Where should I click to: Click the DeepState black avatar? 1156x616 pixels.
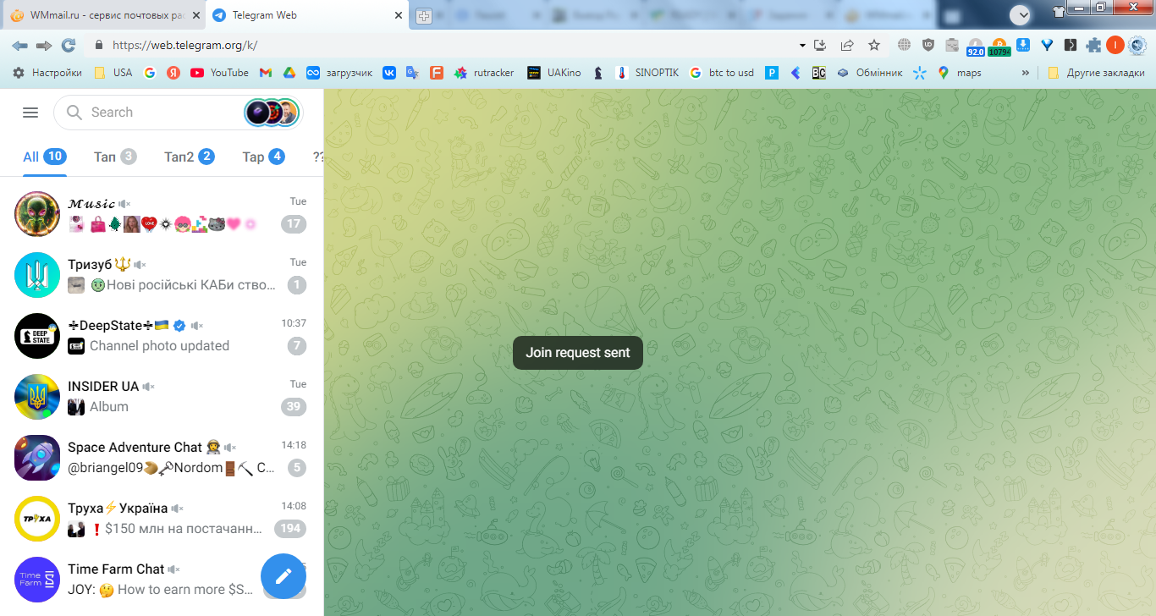click(x=37, y=336)
